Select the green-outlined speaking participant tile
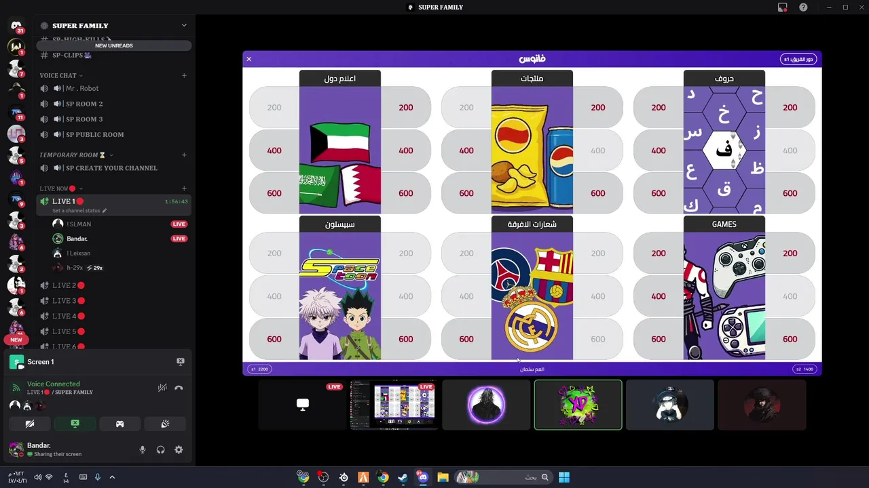The height and width of the screenshot is (488, 869). (578, 405)
